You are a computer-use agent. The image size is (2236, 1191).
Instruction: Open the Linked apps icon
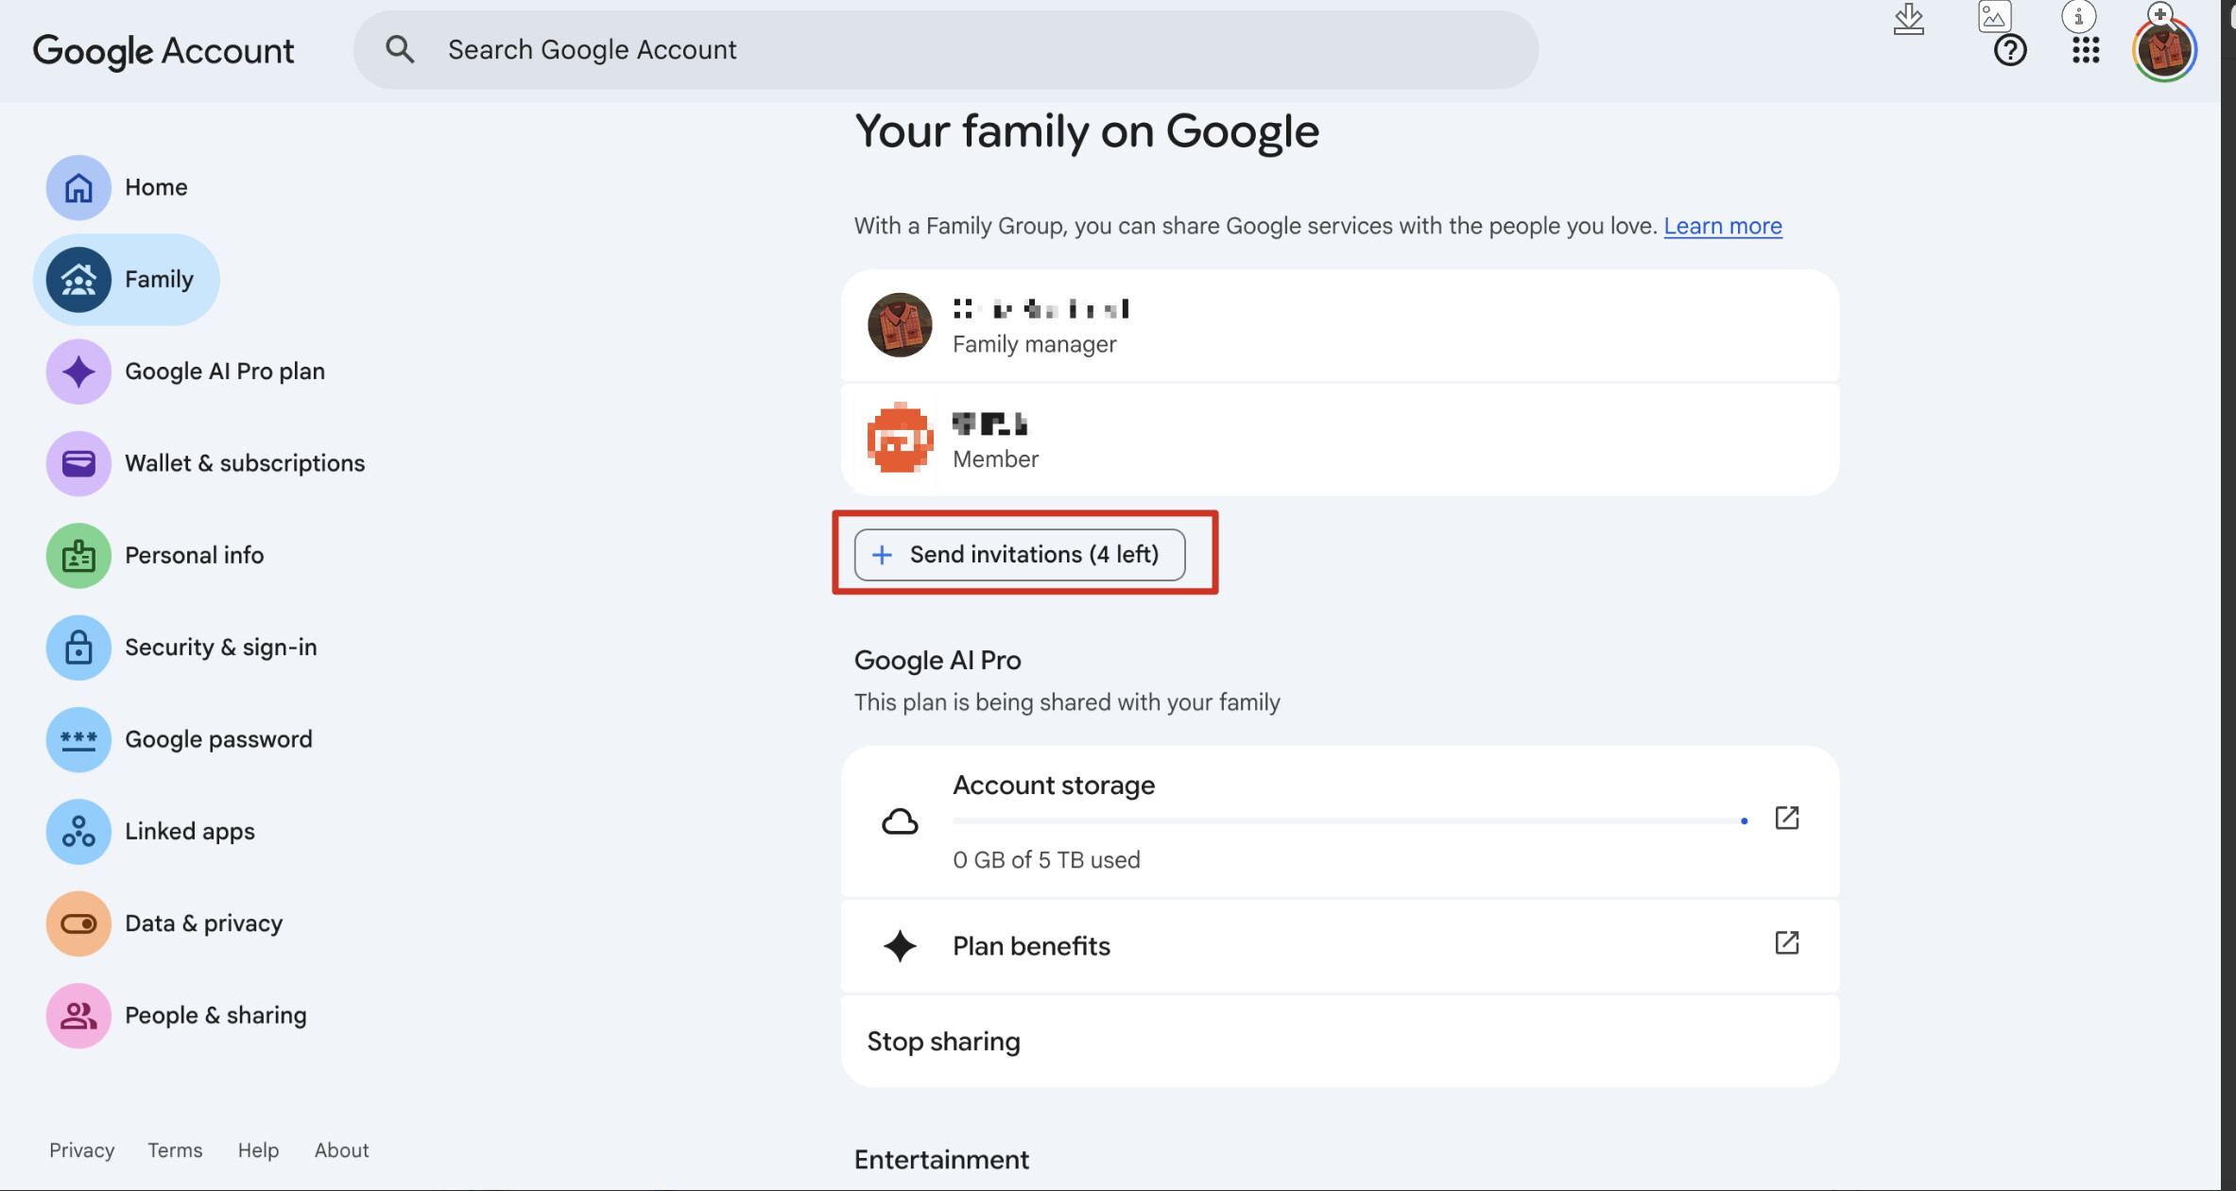click(78, 832)
